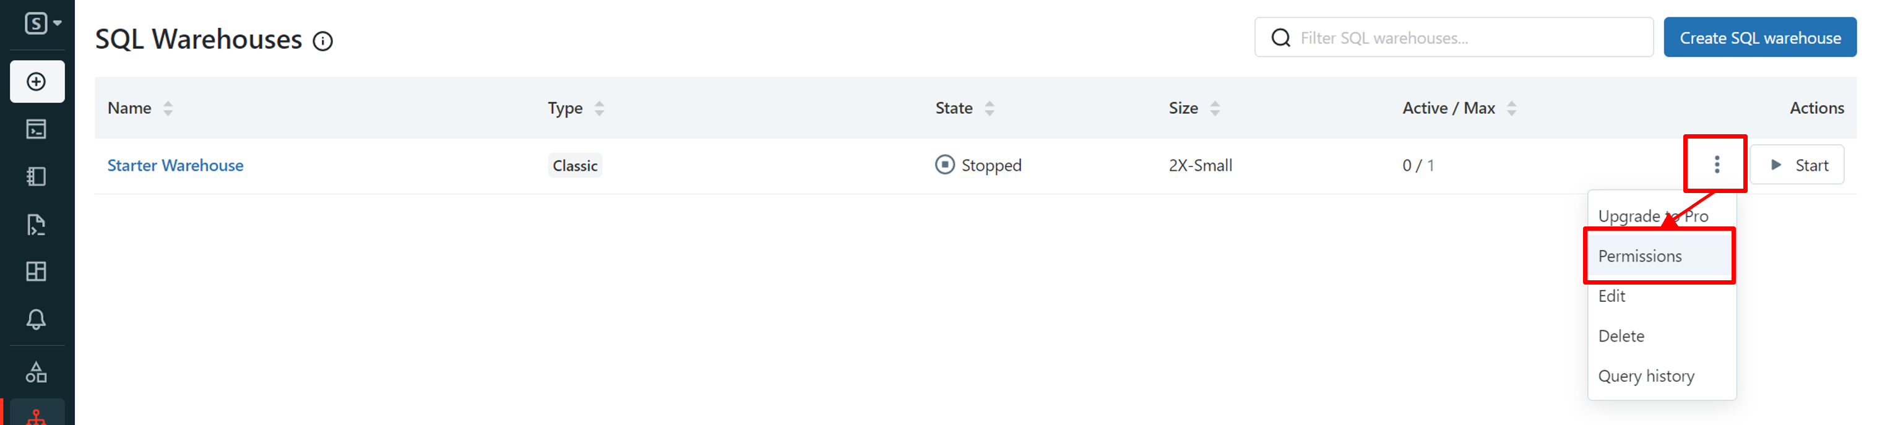Select Permissions from the context menu
The height and width of the screenshot is (425, 1877).
pos(1640,256)
